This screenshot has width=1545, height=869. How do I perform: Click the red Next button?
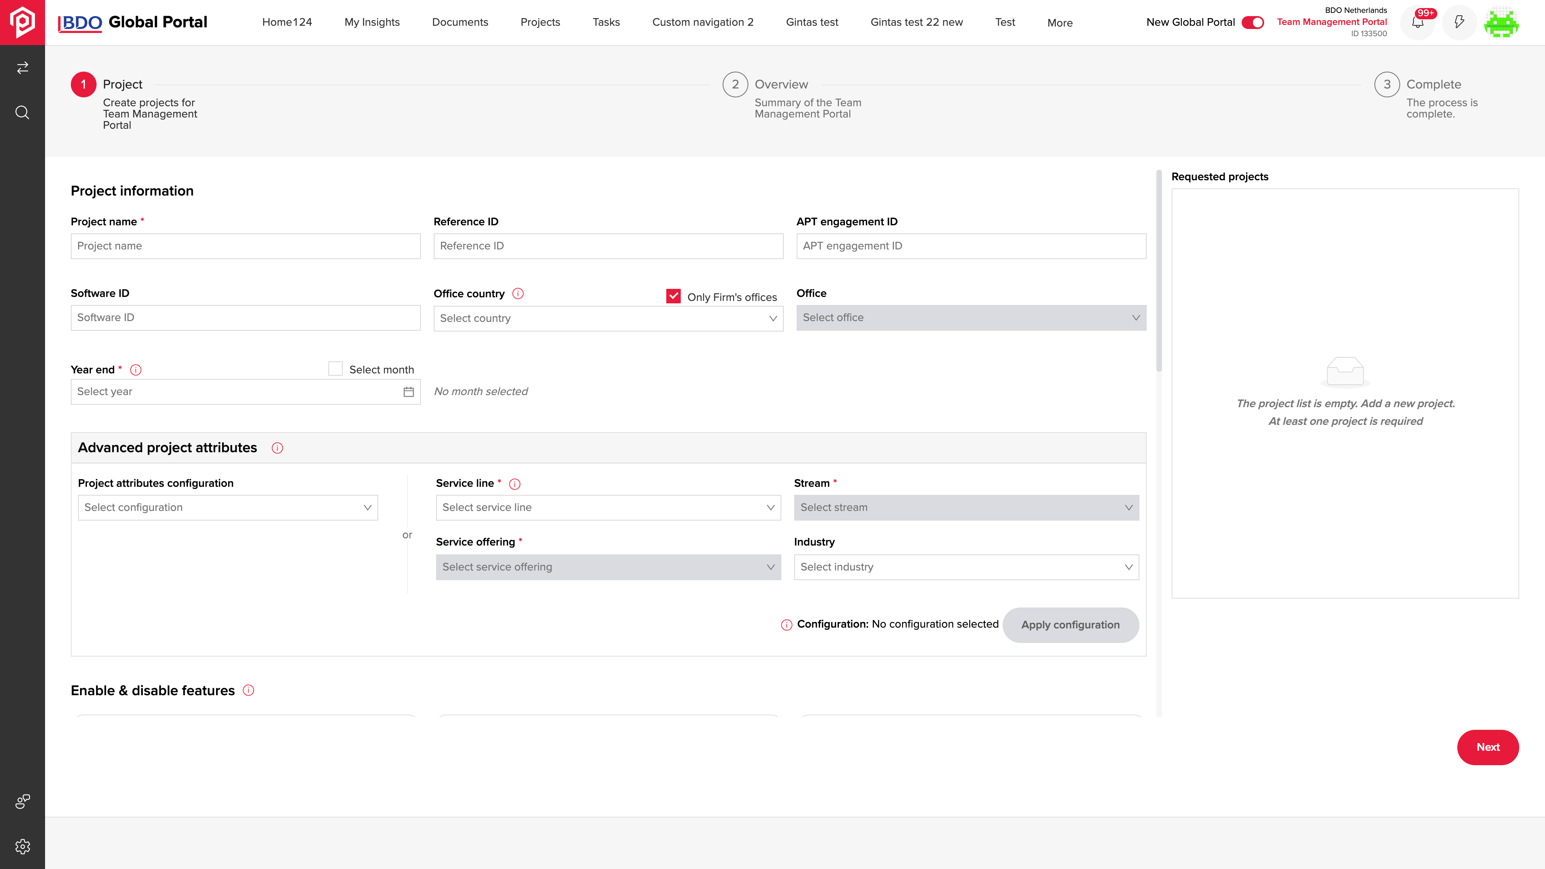(1488, 747)
